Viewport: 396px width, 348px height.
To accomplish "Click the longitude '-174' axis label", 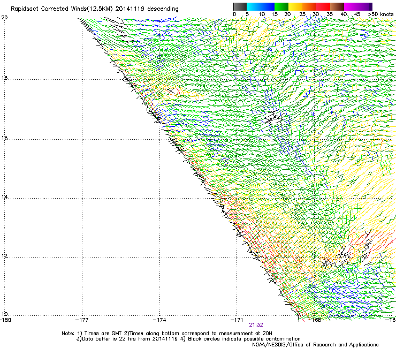I will tap(159, 320).
